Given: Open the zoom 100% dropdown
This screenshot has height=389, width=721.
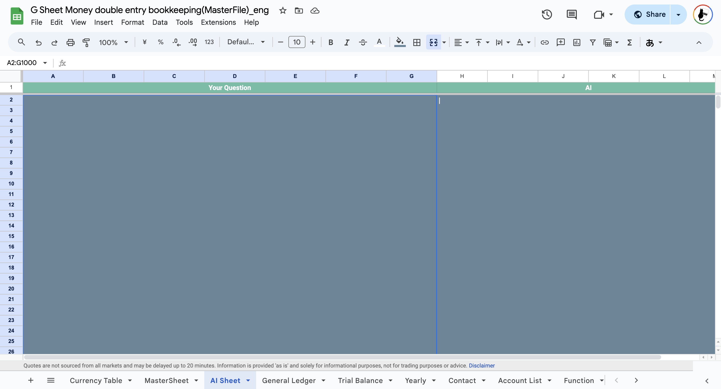Looking at the screenshot, I should pyautogui.click(x=113, y=42).
